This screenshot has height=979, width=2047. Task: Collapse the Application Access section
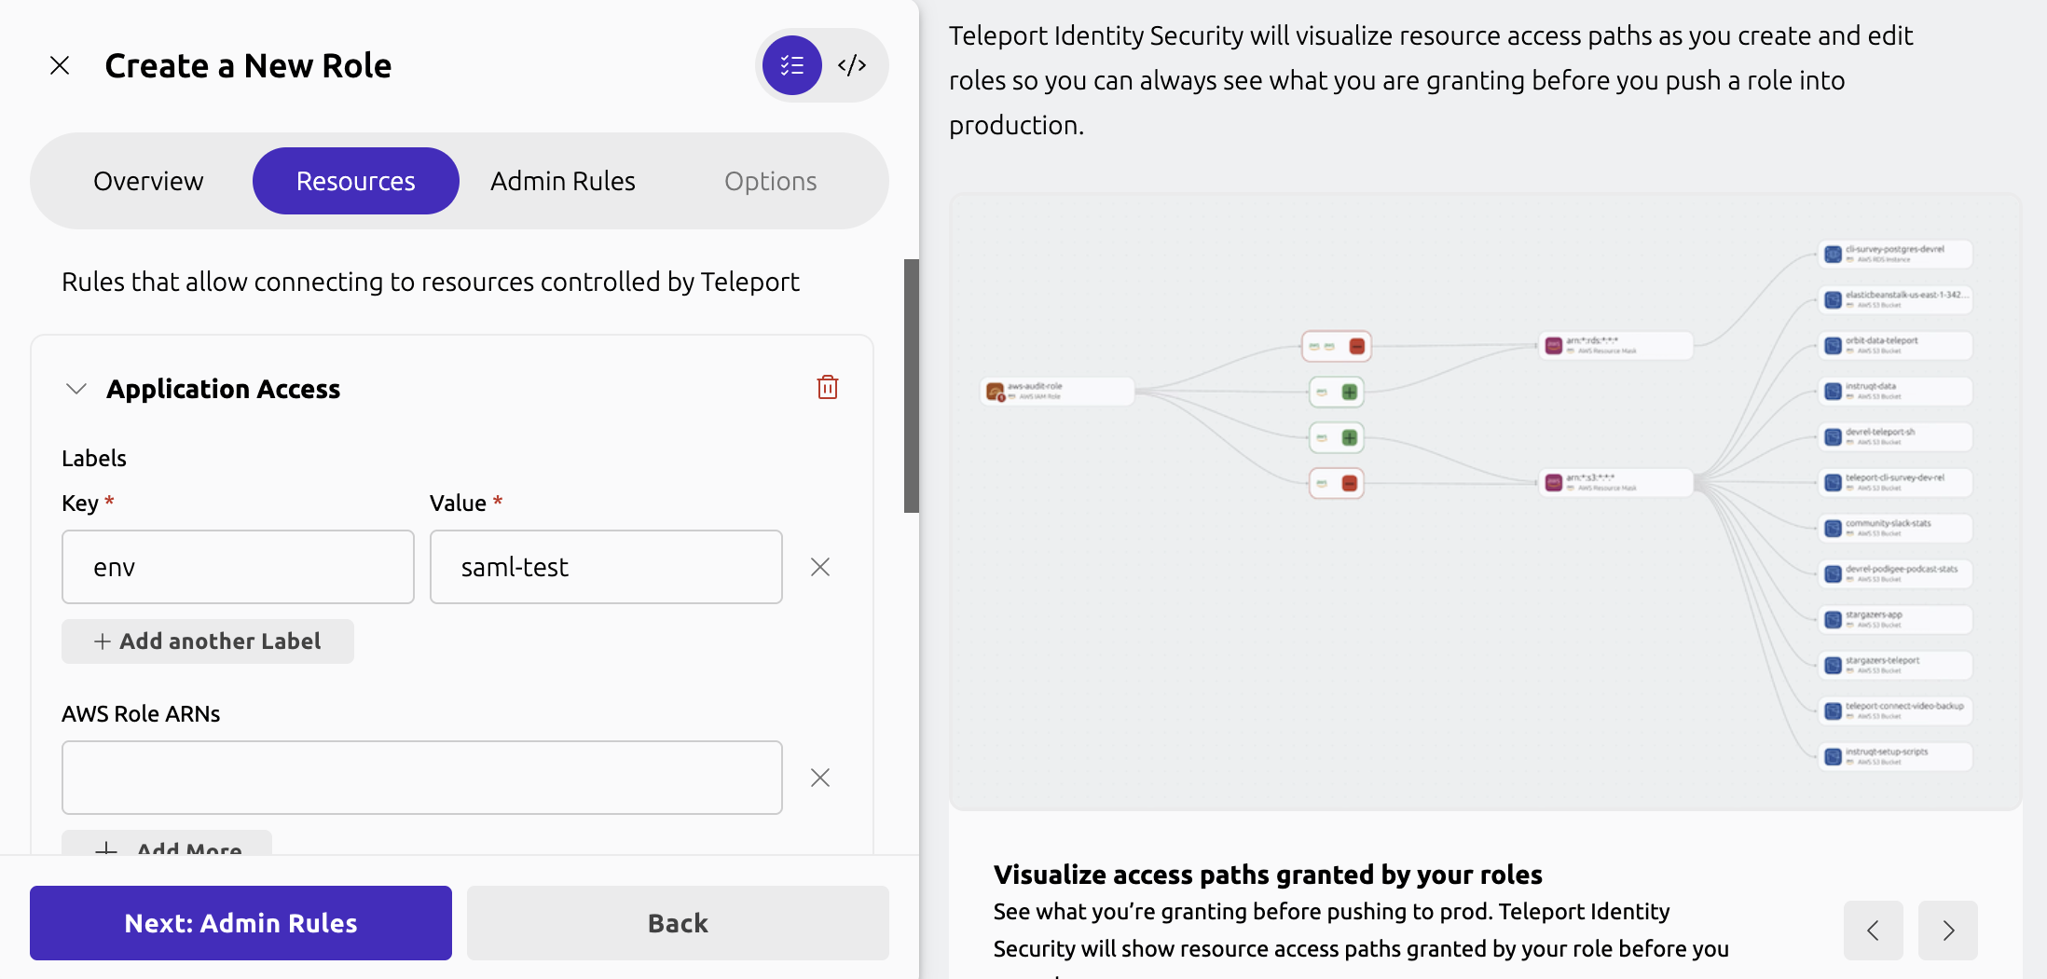(x=76, y=389)
